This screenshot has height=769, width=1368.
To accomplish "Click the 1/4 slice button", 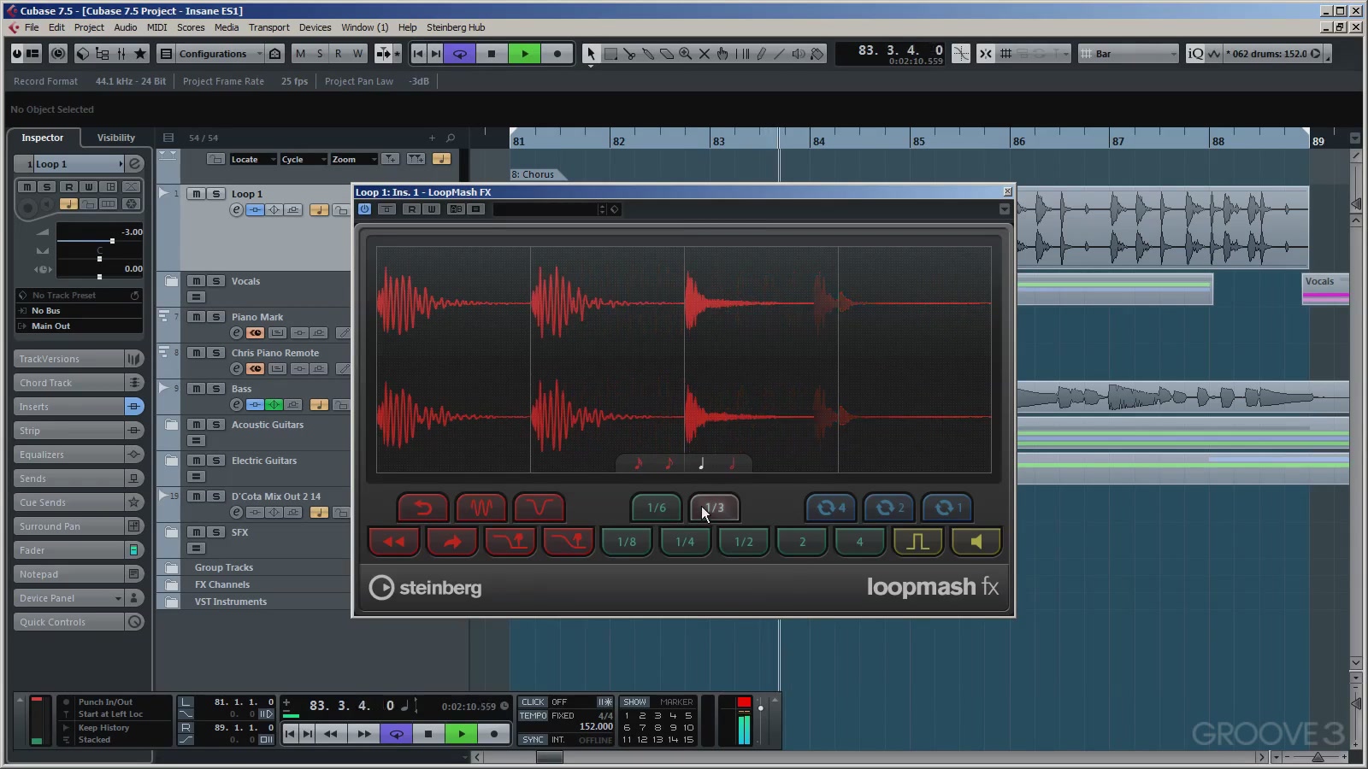I will tap(685, 542).
